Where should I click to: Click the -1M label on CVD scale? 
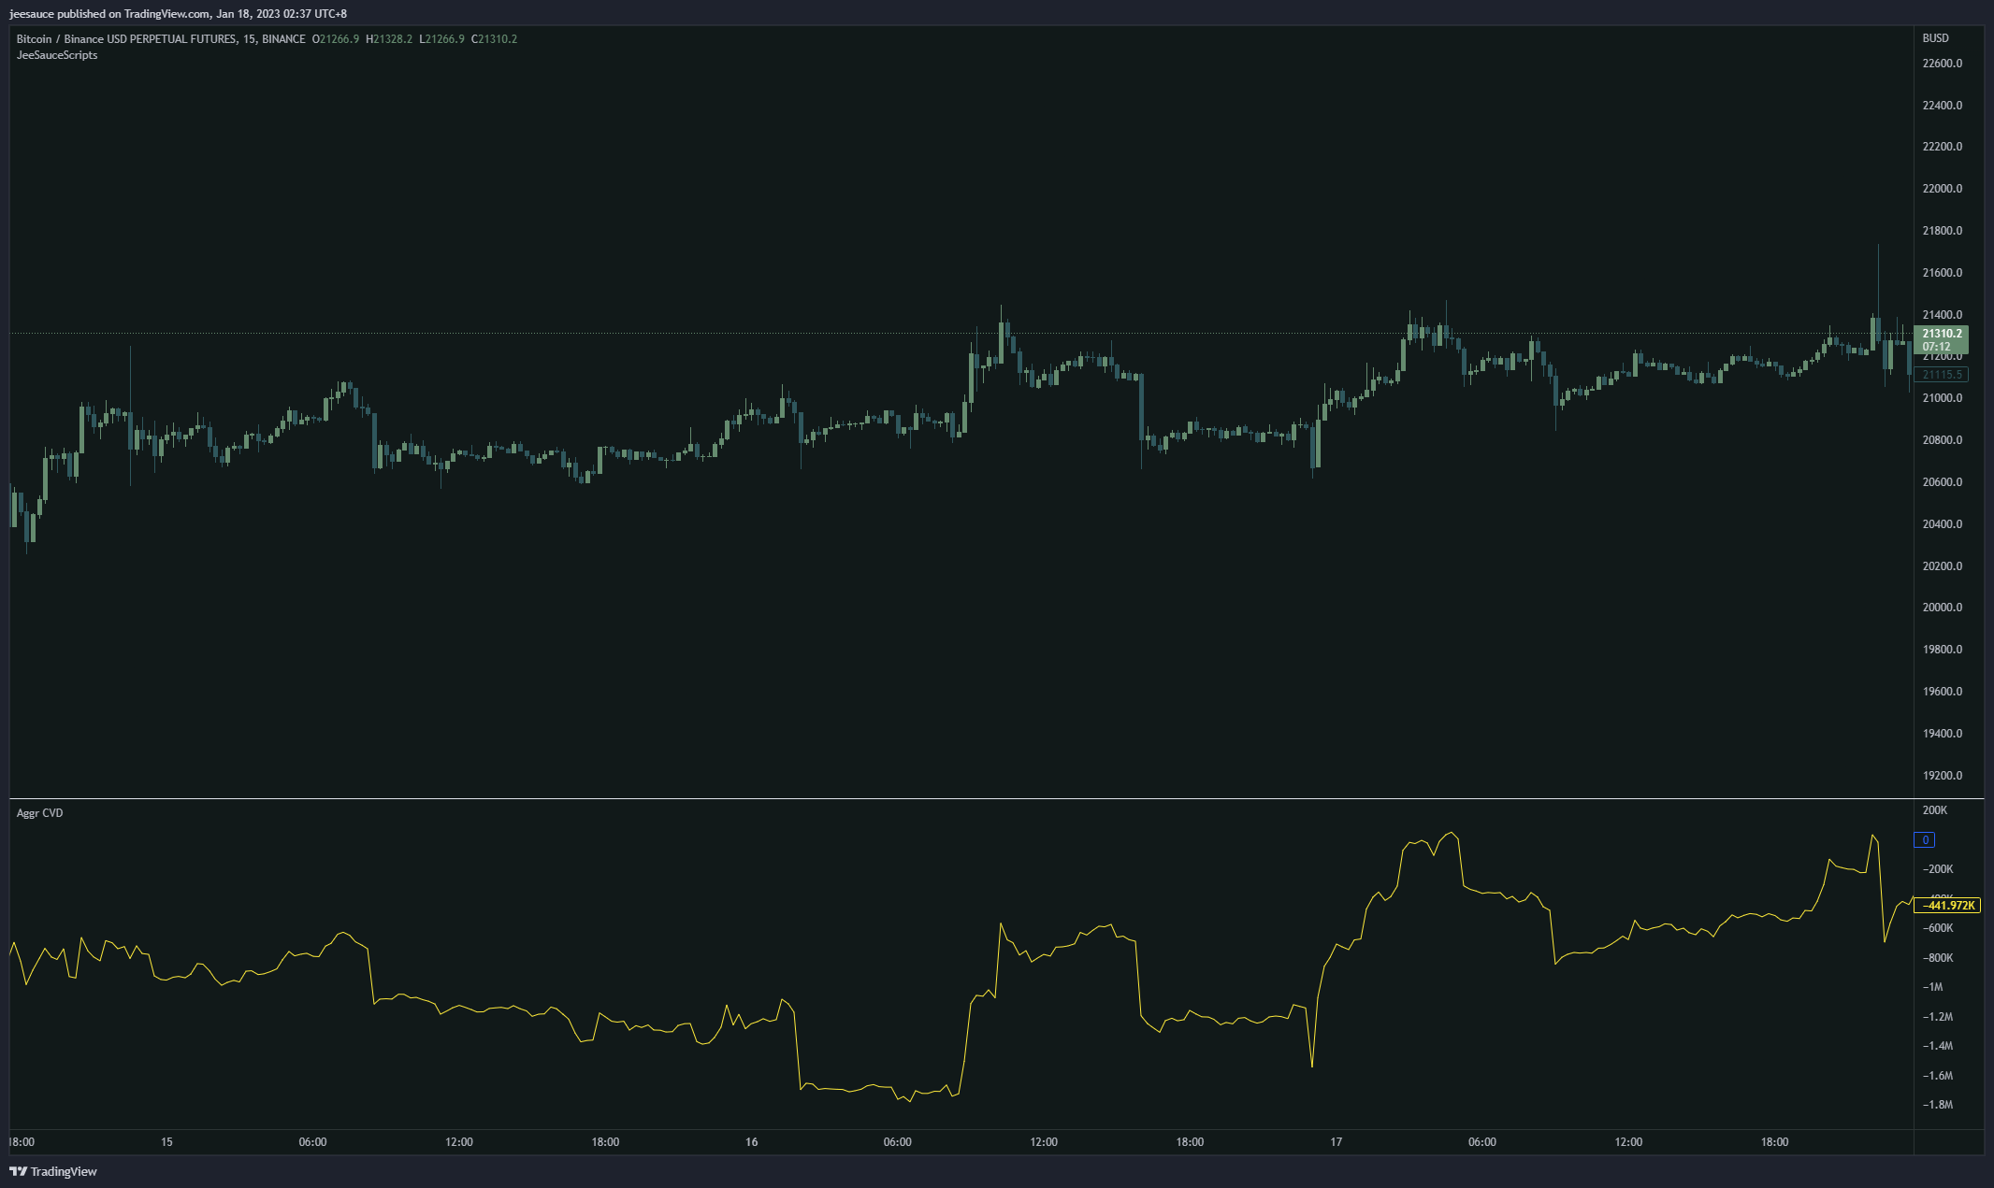point(1933,987)
